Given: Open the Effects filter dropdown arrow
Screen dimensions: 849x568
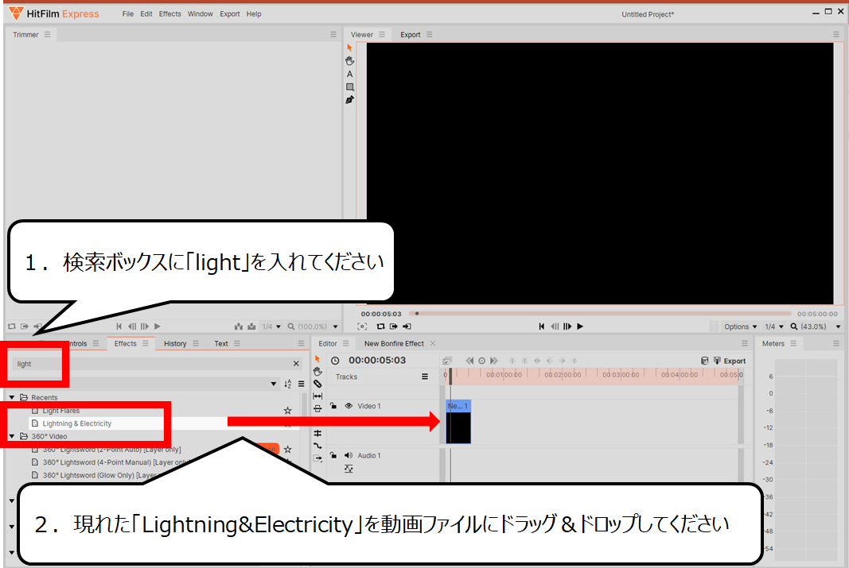Looking at the screenshot, I should [x=274, y=384].
